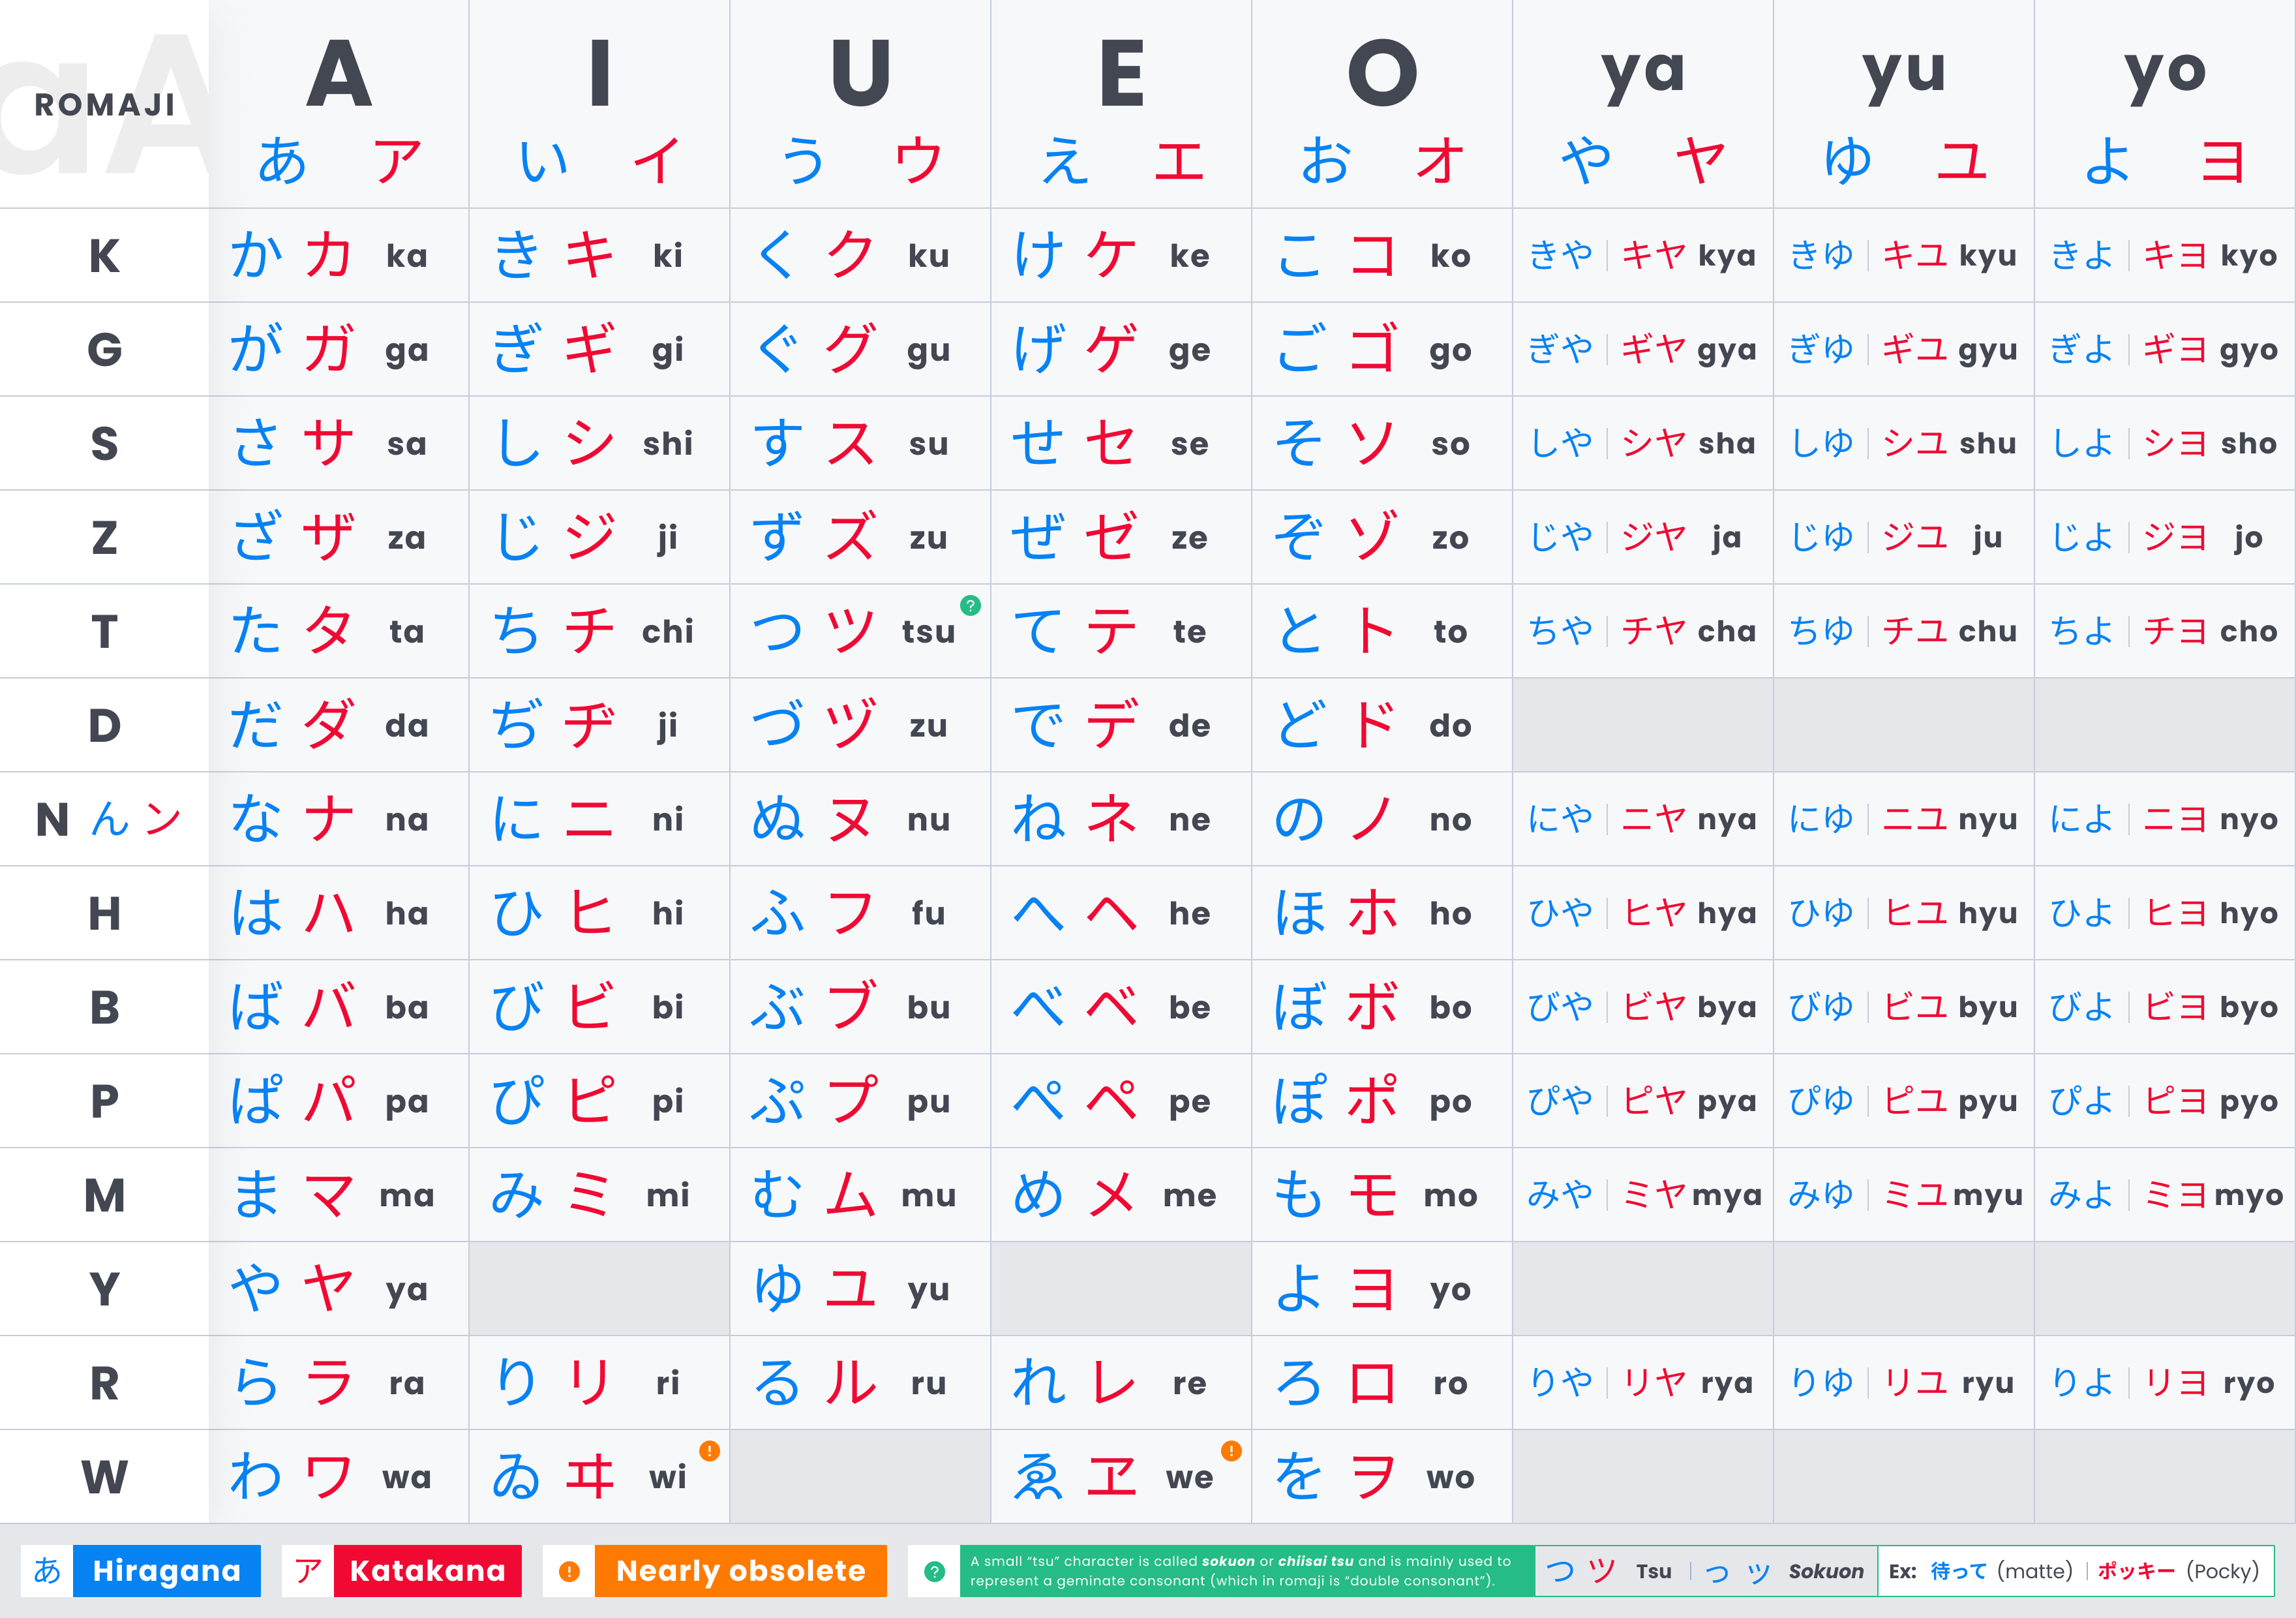
Task: Click the ROMAJI header label
Action: pyautogui.click(x=105, y=104)
